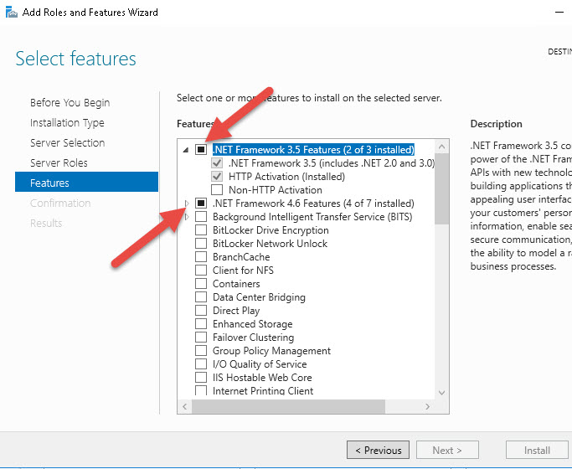This screenshot has width=572, height=469.
Task: Enable Direct Play checkbox
Action: tap(201, 311)
